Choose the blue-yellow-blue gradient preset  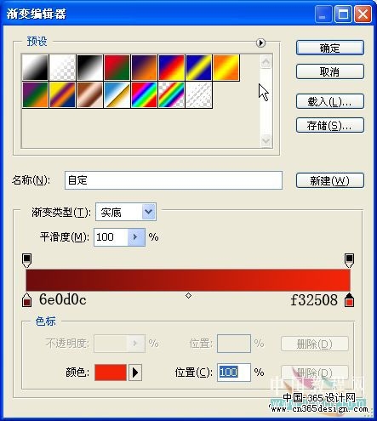(x=198, y=67)
